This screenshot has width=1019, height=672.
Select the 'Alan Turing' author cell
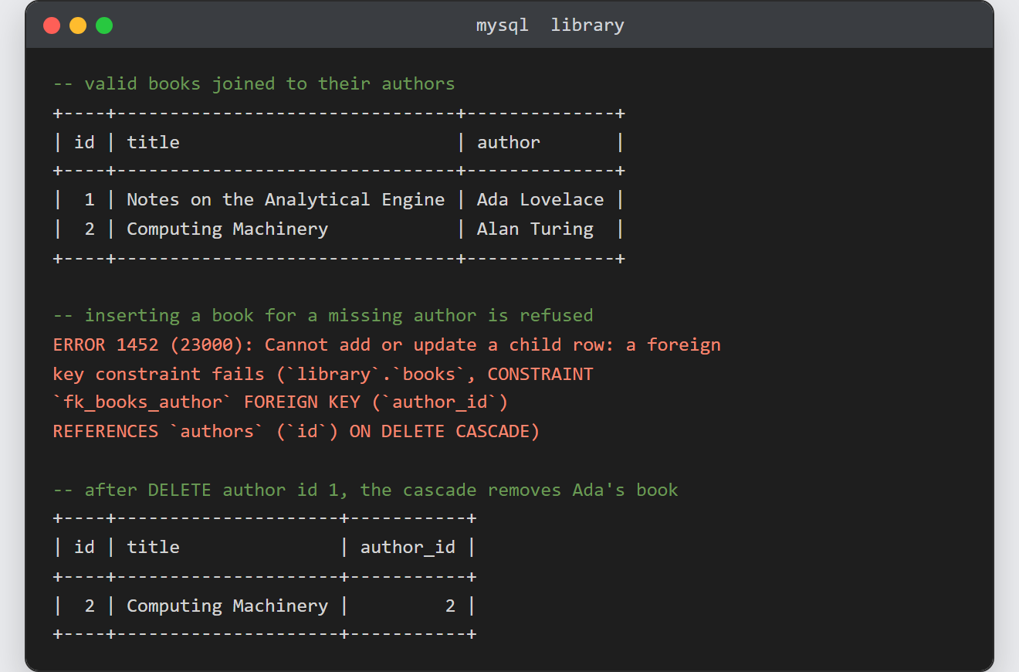tap(535, 229)
